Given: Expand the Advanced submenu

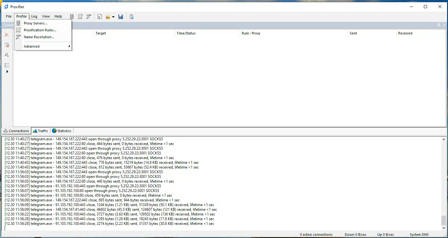Looking at the screenshot, I should (43, 46).
